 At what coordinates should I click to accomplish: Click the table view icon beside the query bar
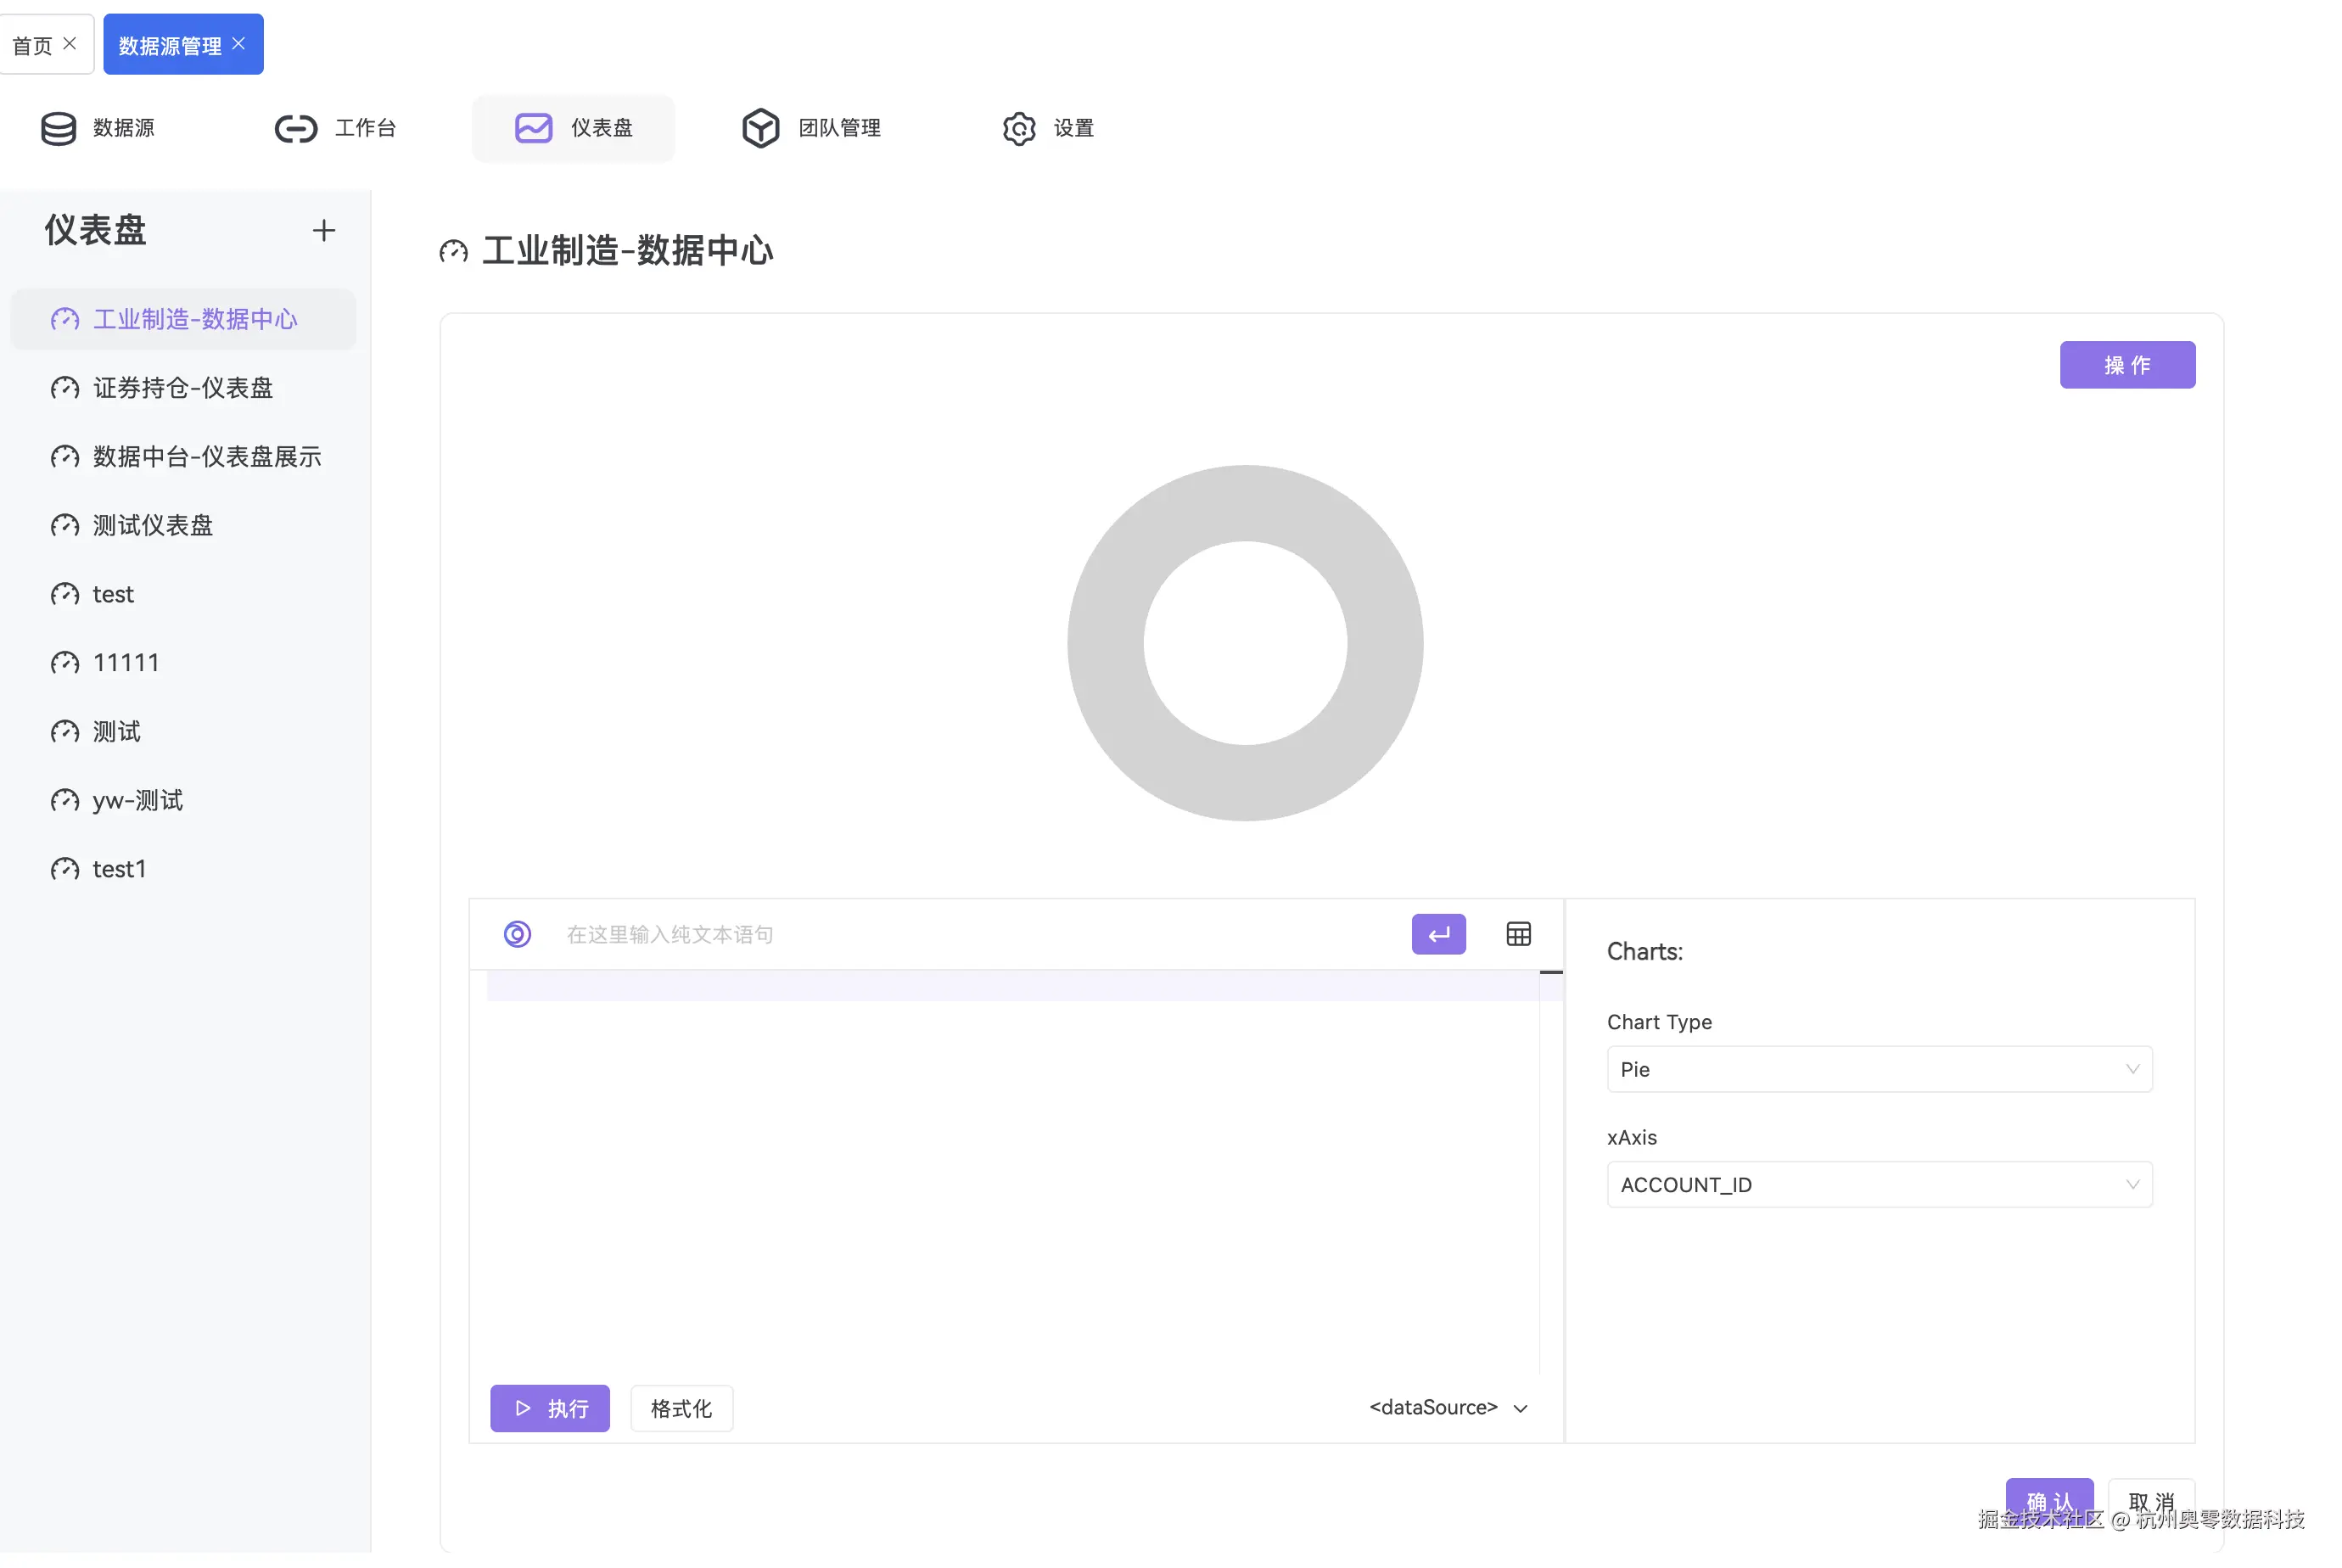coord(1518,933)
